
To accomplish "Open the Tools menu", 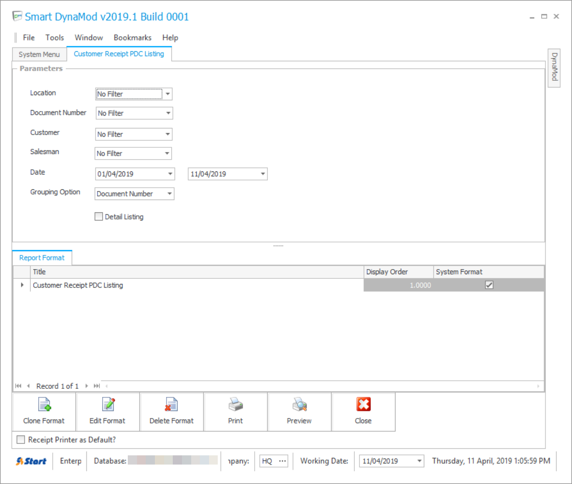I will click(x=55, y=37).
